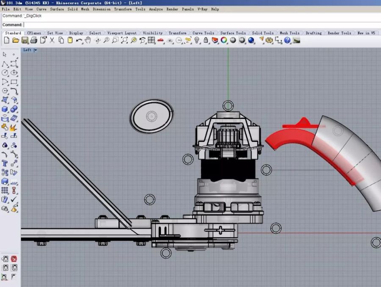This screenshot has width=381, height=287.
Task: Open the Surface menu
Action: tap(57, 9)
